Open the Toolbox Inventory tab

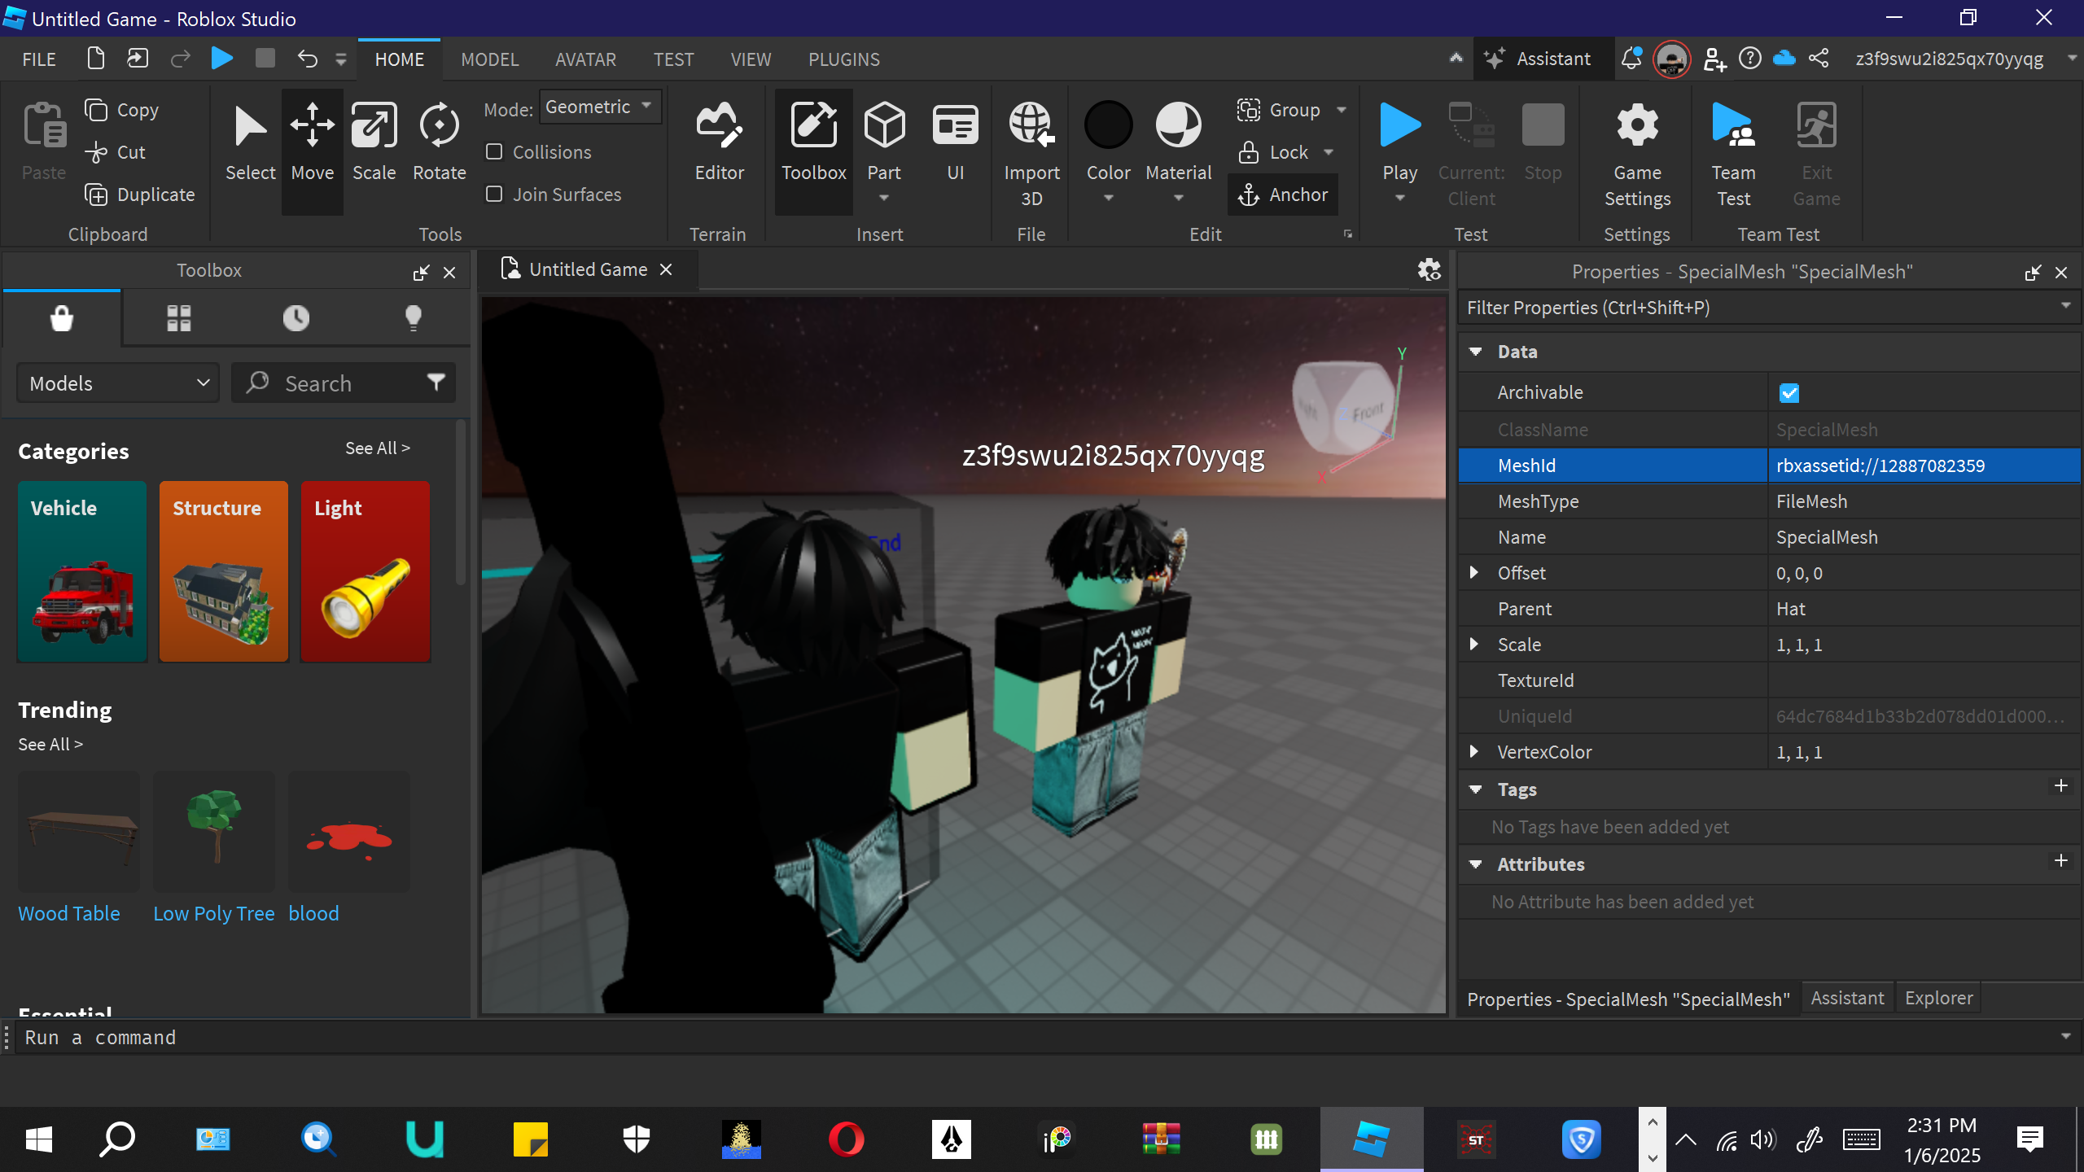pyautogui.click(x=179, y=317)
